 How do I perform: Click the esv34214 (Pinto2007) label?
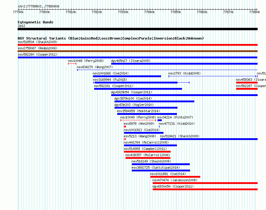(x=175, y=117)
